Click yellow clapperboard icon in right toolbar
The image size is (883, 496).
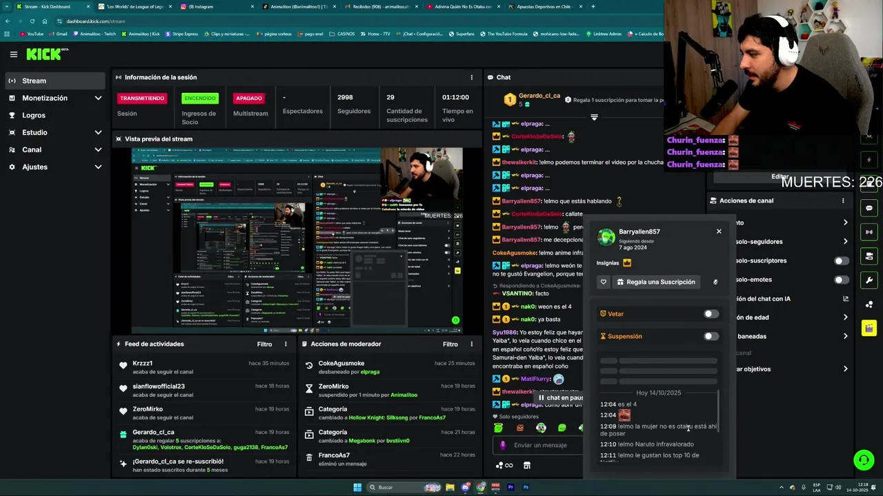[x=869, y=327]
